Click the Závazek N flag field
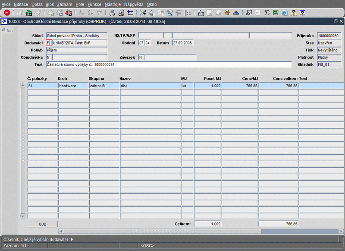345x251 pixels. [141, 57]
